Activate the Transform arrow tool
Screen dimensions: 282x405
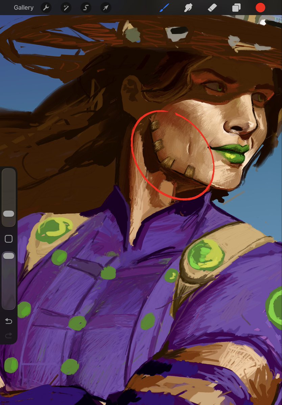point(106,8)
